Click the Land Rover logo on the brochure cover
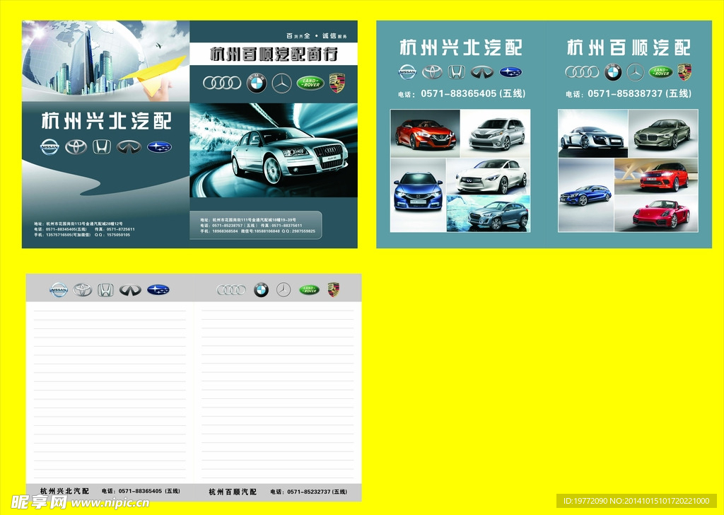Viewport: 724px width, 515px height. point(310,83)
